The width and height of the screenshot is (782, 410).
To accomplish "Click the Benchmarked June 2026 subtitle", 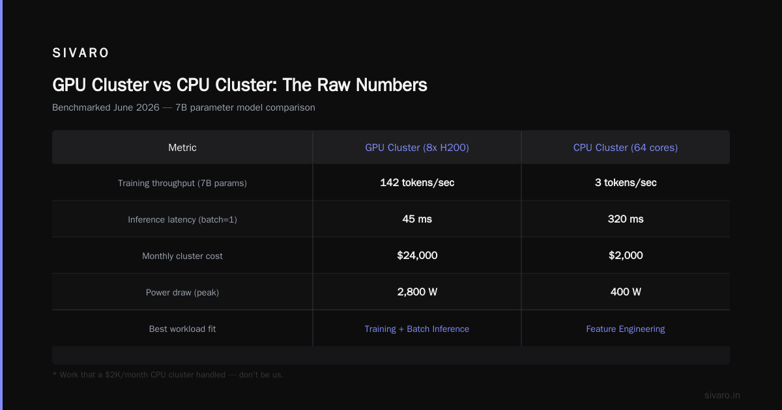I will pyautogui.click(x=184, y=107).
